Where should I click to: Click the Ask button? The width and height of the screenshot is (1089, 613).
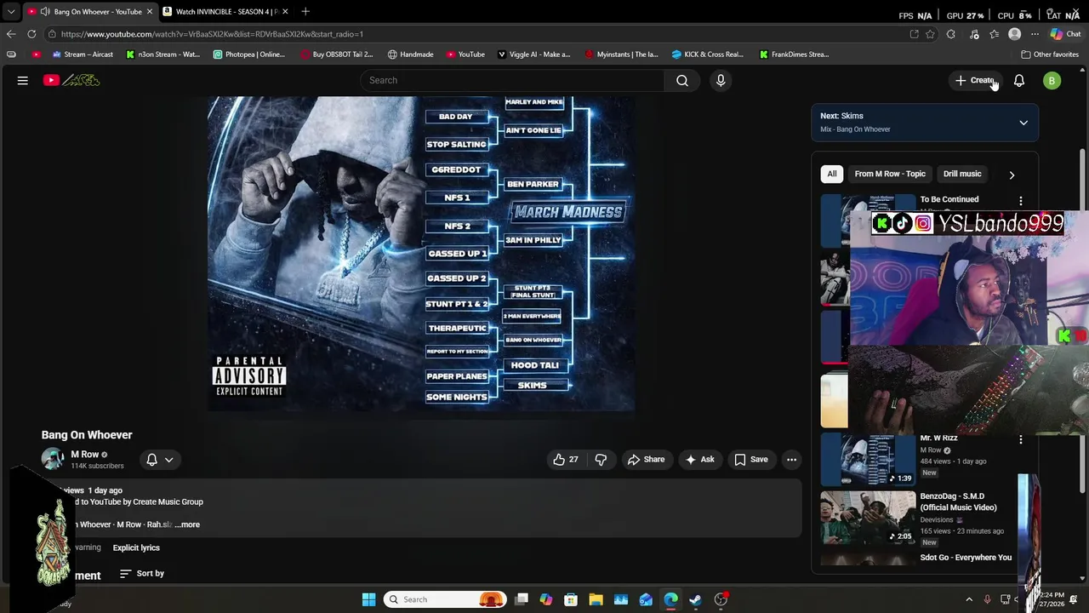pos(700,460)
